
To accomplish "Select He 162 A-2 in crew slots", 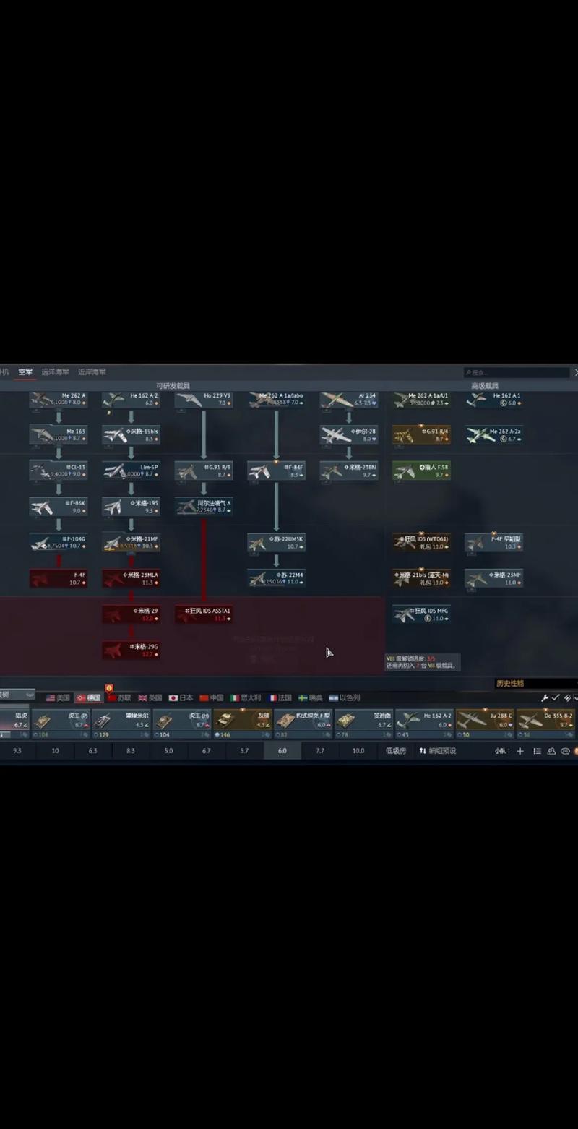I will pos(424,720).
